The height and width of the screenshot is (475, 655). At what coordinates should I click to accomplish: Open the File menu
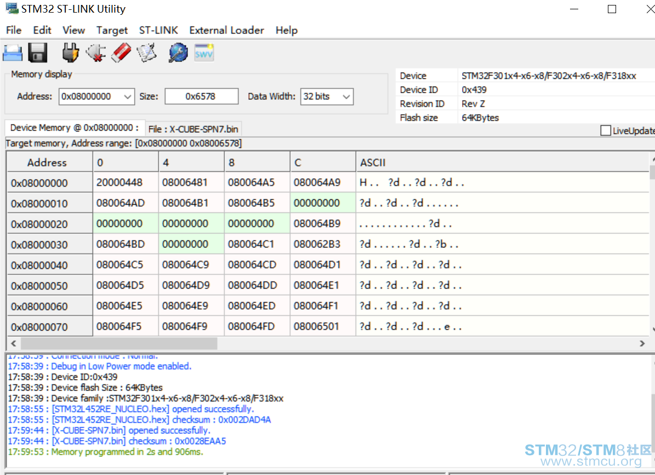pyautogui.click(x=14, y=30)
